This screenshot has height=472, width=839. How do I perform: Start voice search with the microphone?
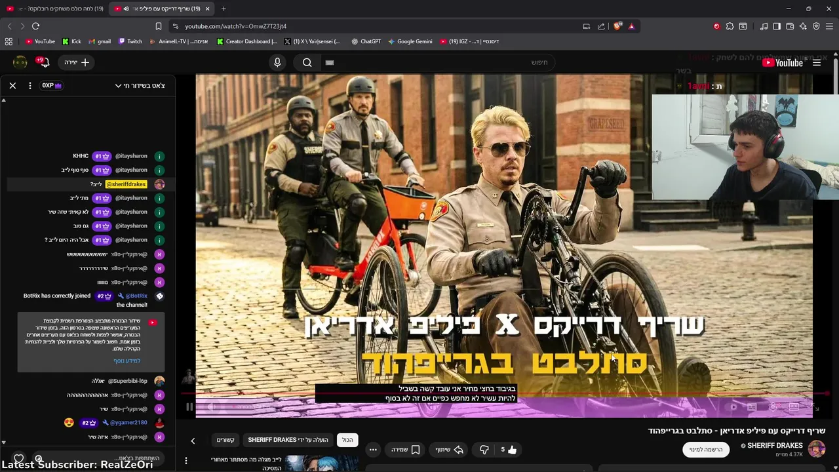pyautogui.click(x=277, y=62)
